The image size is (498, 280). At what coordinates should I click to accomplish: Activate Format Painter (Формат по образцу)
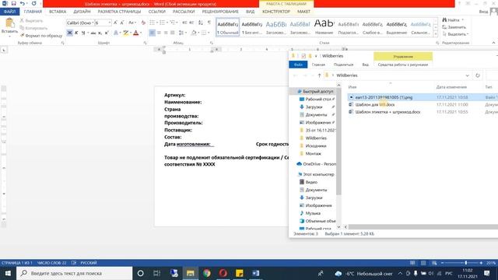click(x=41, y=36)
